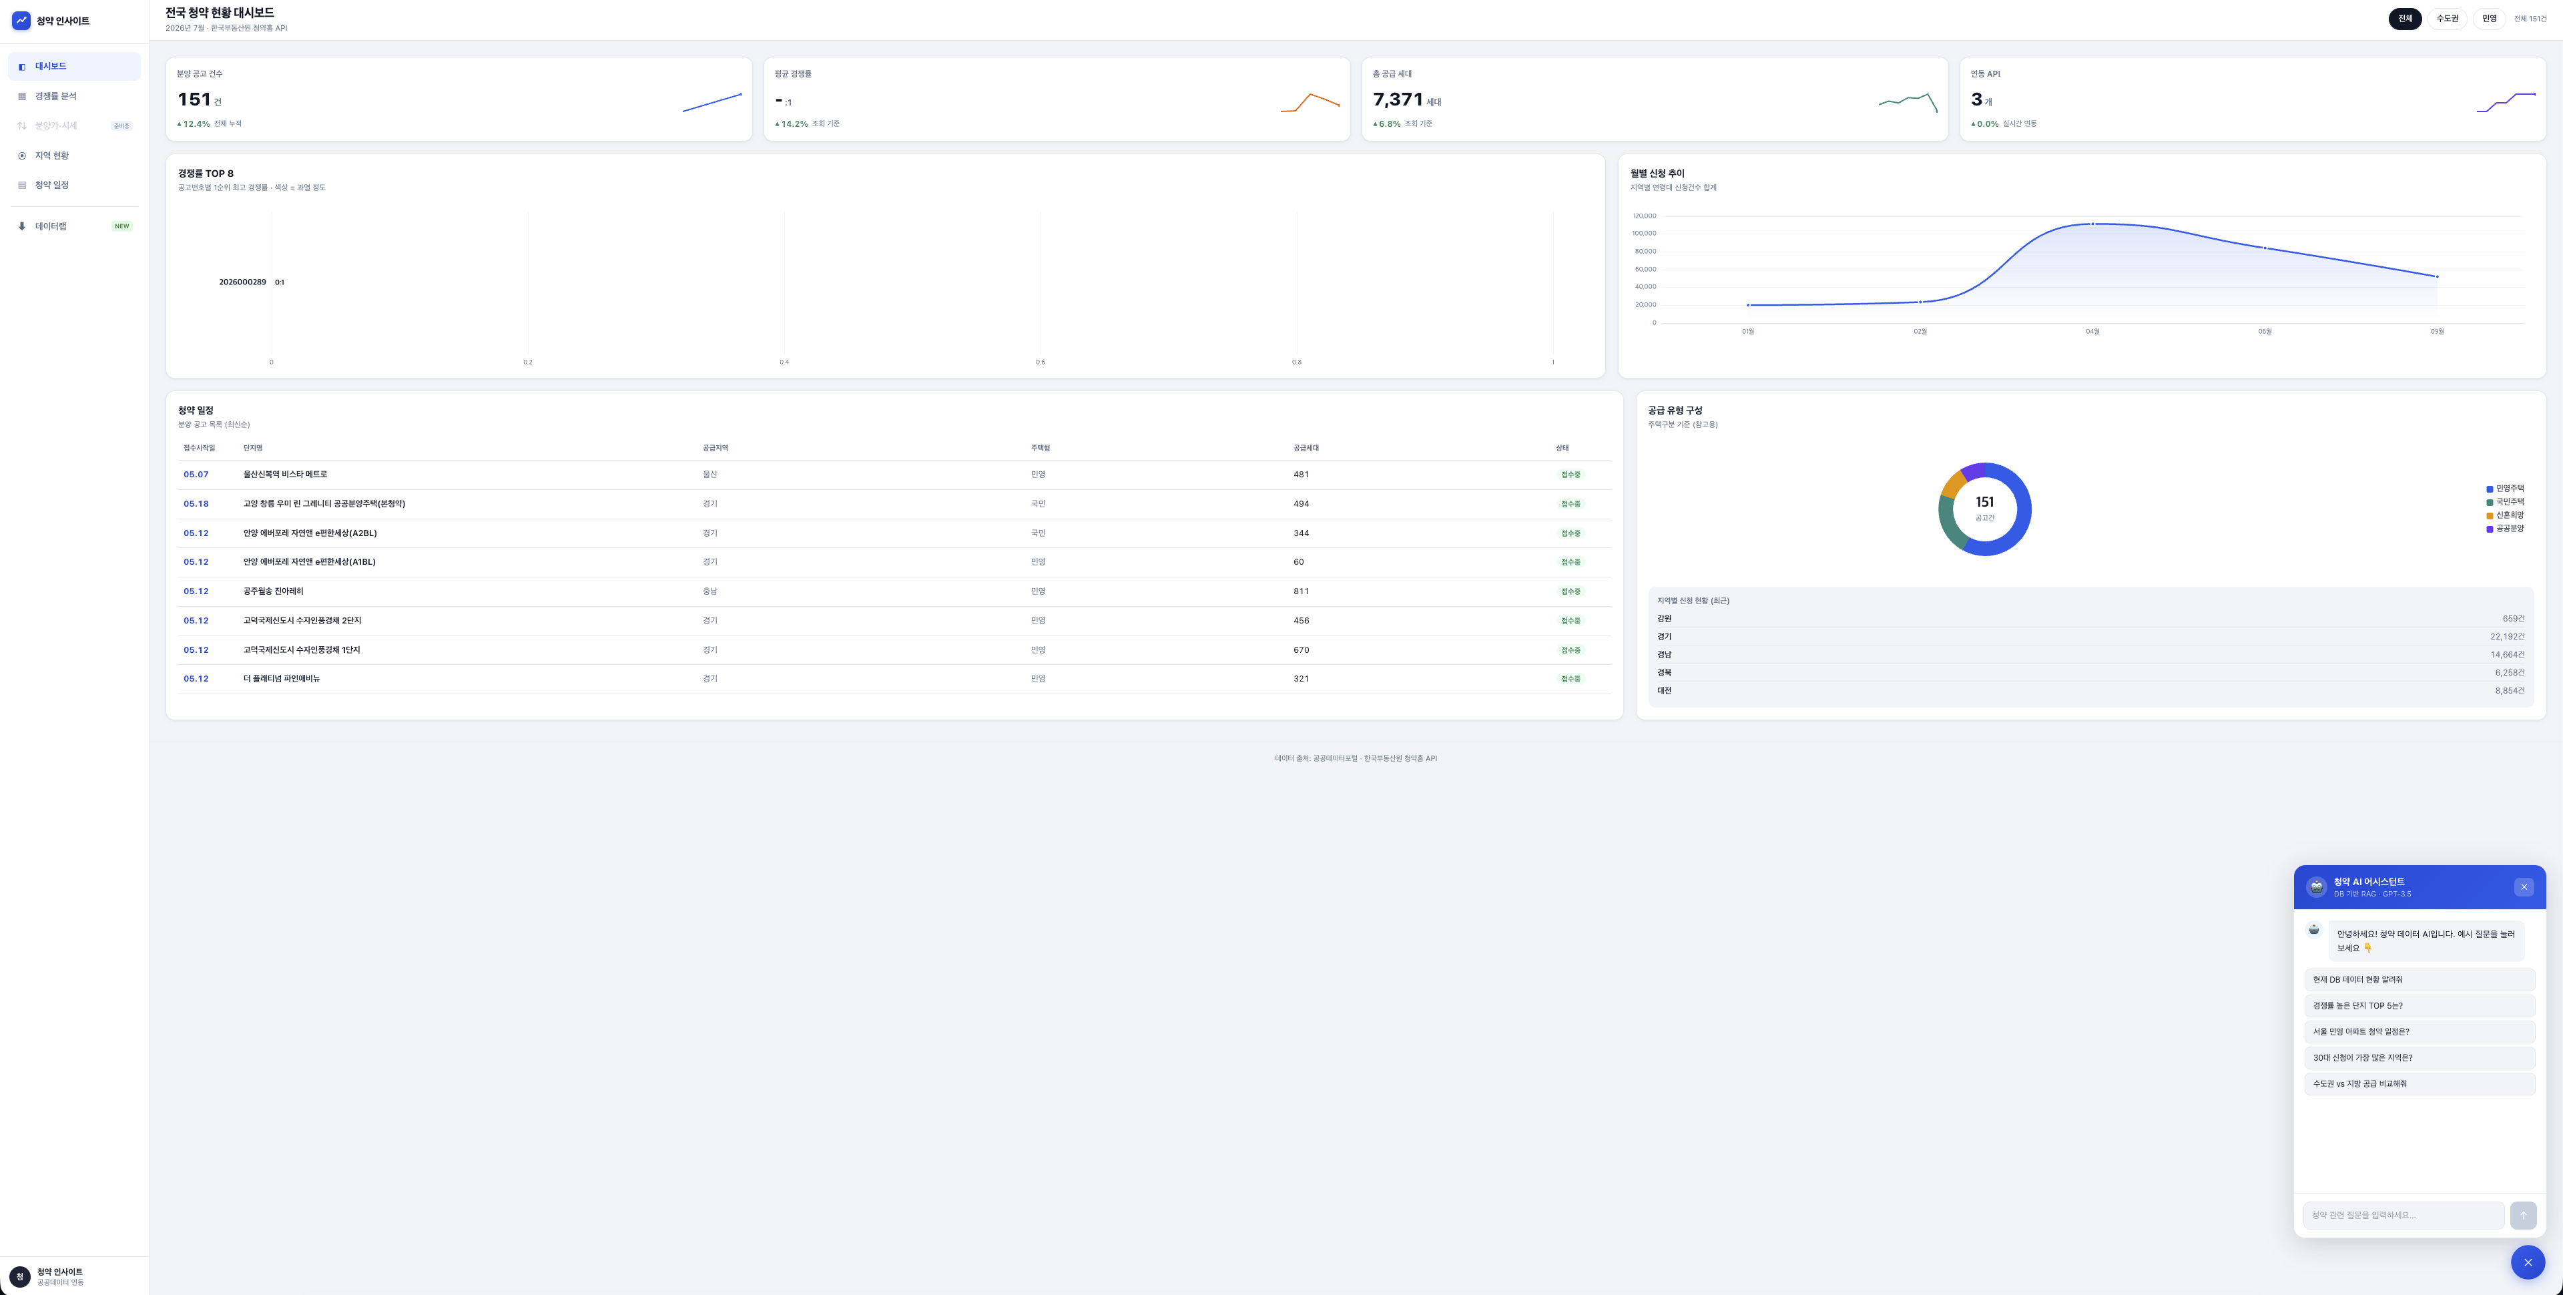The image size is (2563, 1295).
Task: Choose the '경쟁률 높은 단지 TOP 5는?' suggestion
Action: (x=2419, y=1005)
